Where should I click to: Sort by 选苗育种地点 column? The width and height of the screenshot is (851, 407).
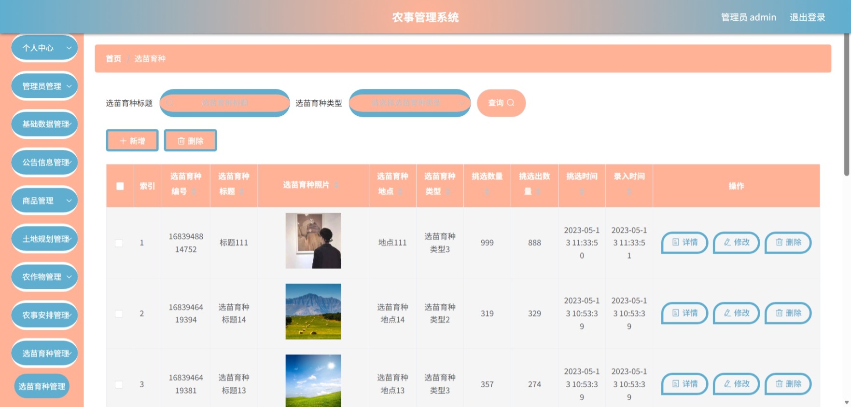[400, 191]
